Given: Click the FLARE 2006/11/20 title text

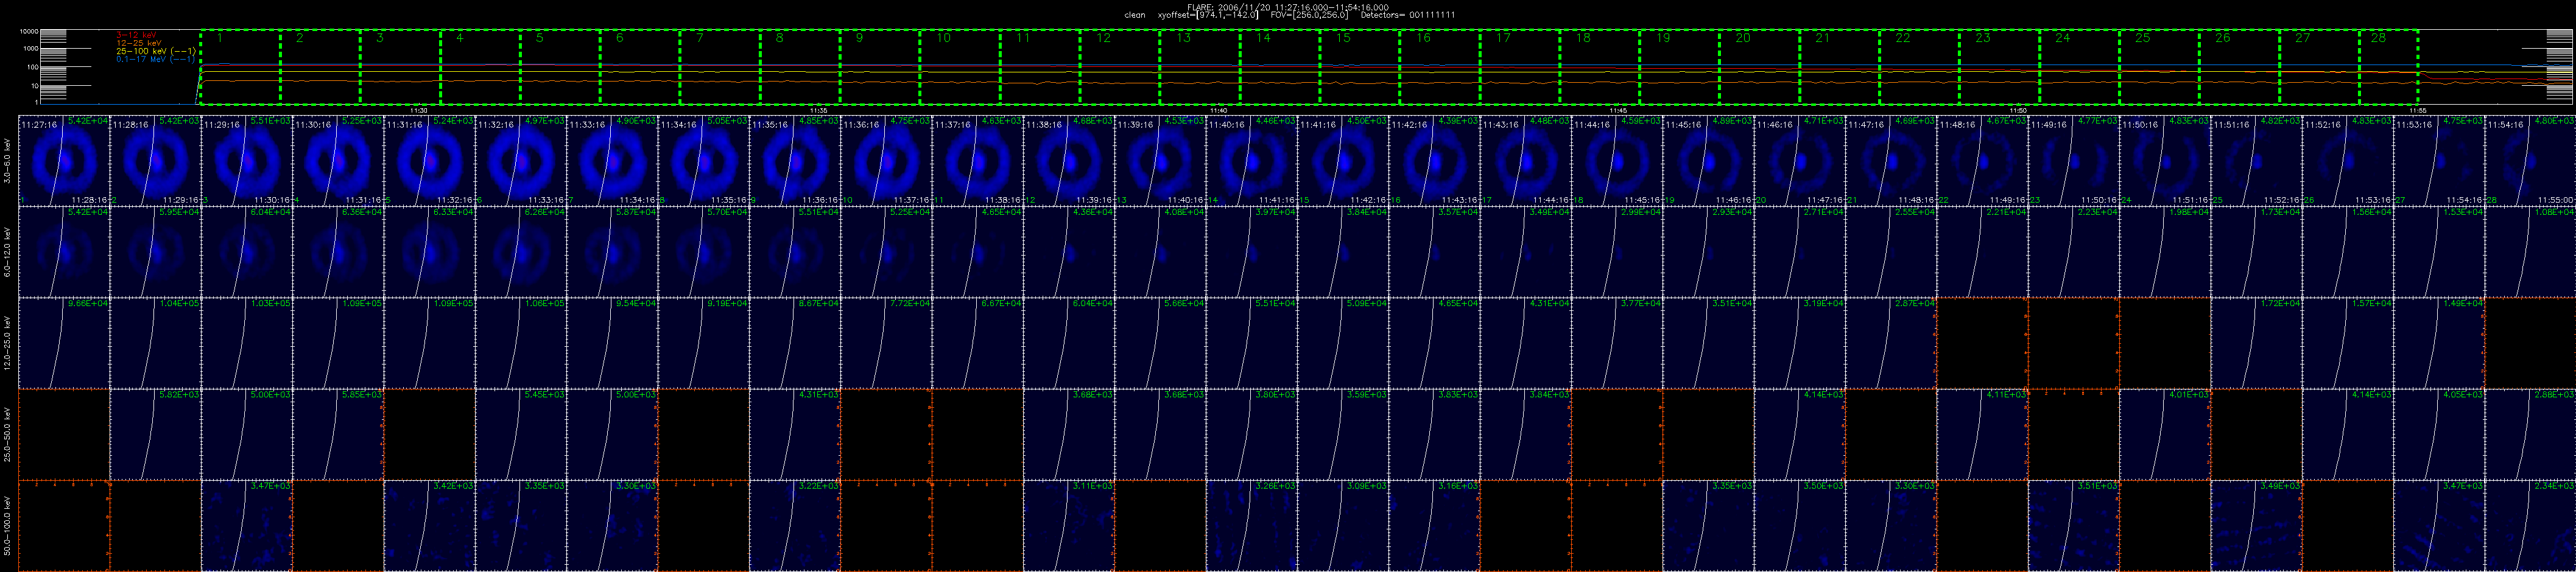Looking at the screenshot, I should pyautogui.click(x=1287, y=7).
